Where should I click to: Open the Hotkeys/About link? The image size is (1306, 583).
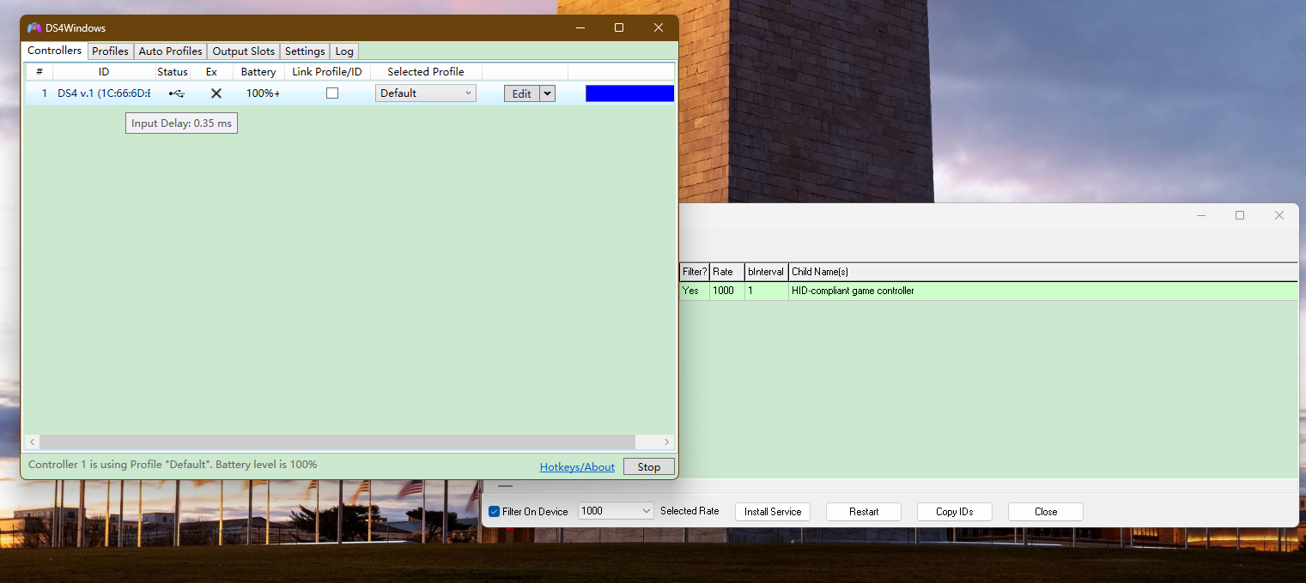[x=577, y=467]
